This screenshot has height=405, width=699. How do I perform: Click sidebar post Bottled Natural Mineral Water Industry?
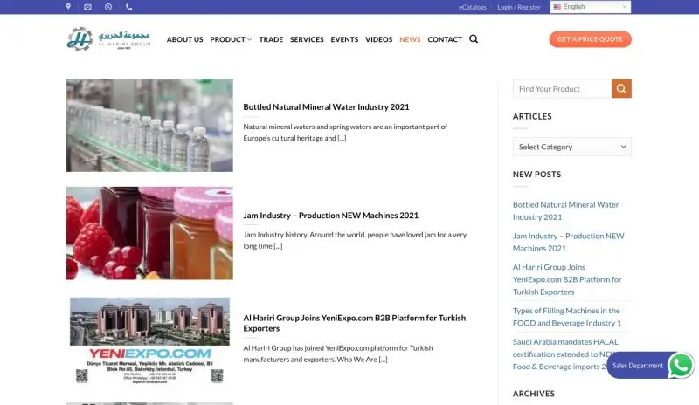[565, 210]
